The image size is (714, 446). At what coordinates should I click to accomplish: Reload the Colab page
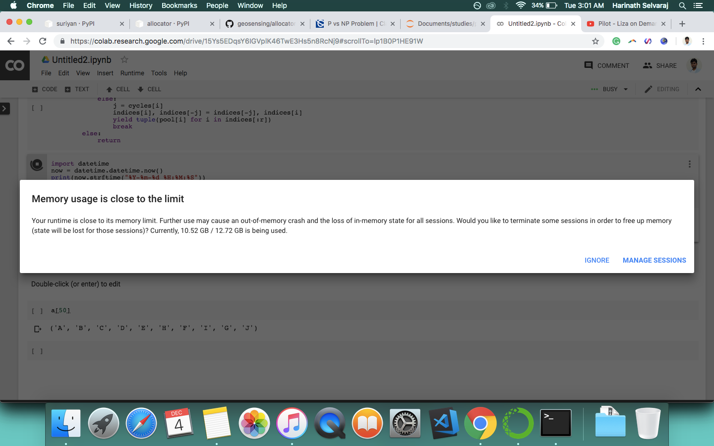(x=43, y=41)
